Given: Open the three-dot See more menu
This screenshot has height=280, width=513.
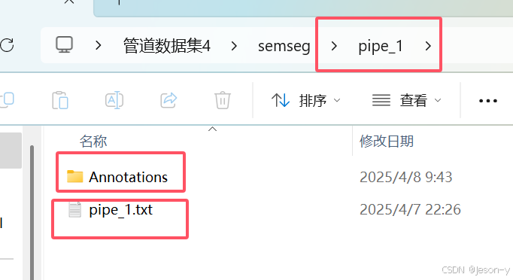Looking at the screenshot, I should pyautogui.click(x=488, y=101).
